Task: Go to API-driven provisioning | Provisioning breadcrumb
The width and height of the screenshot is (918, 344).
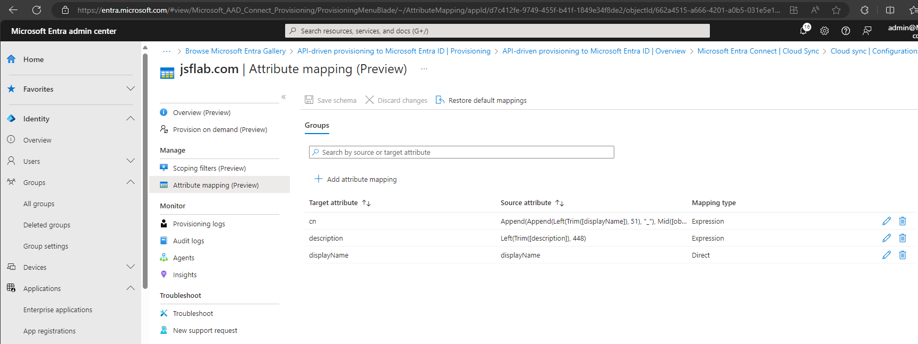Action: pyautogui.click(x=394, y=51)
